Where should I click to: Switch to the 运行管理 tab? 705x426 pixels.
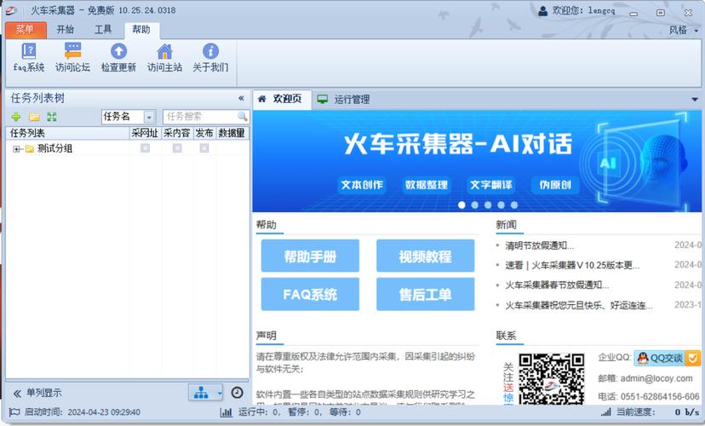tap(343, 100)
